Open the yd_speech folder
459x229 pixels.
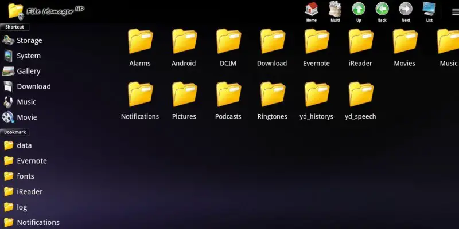(x=360, y=101)
